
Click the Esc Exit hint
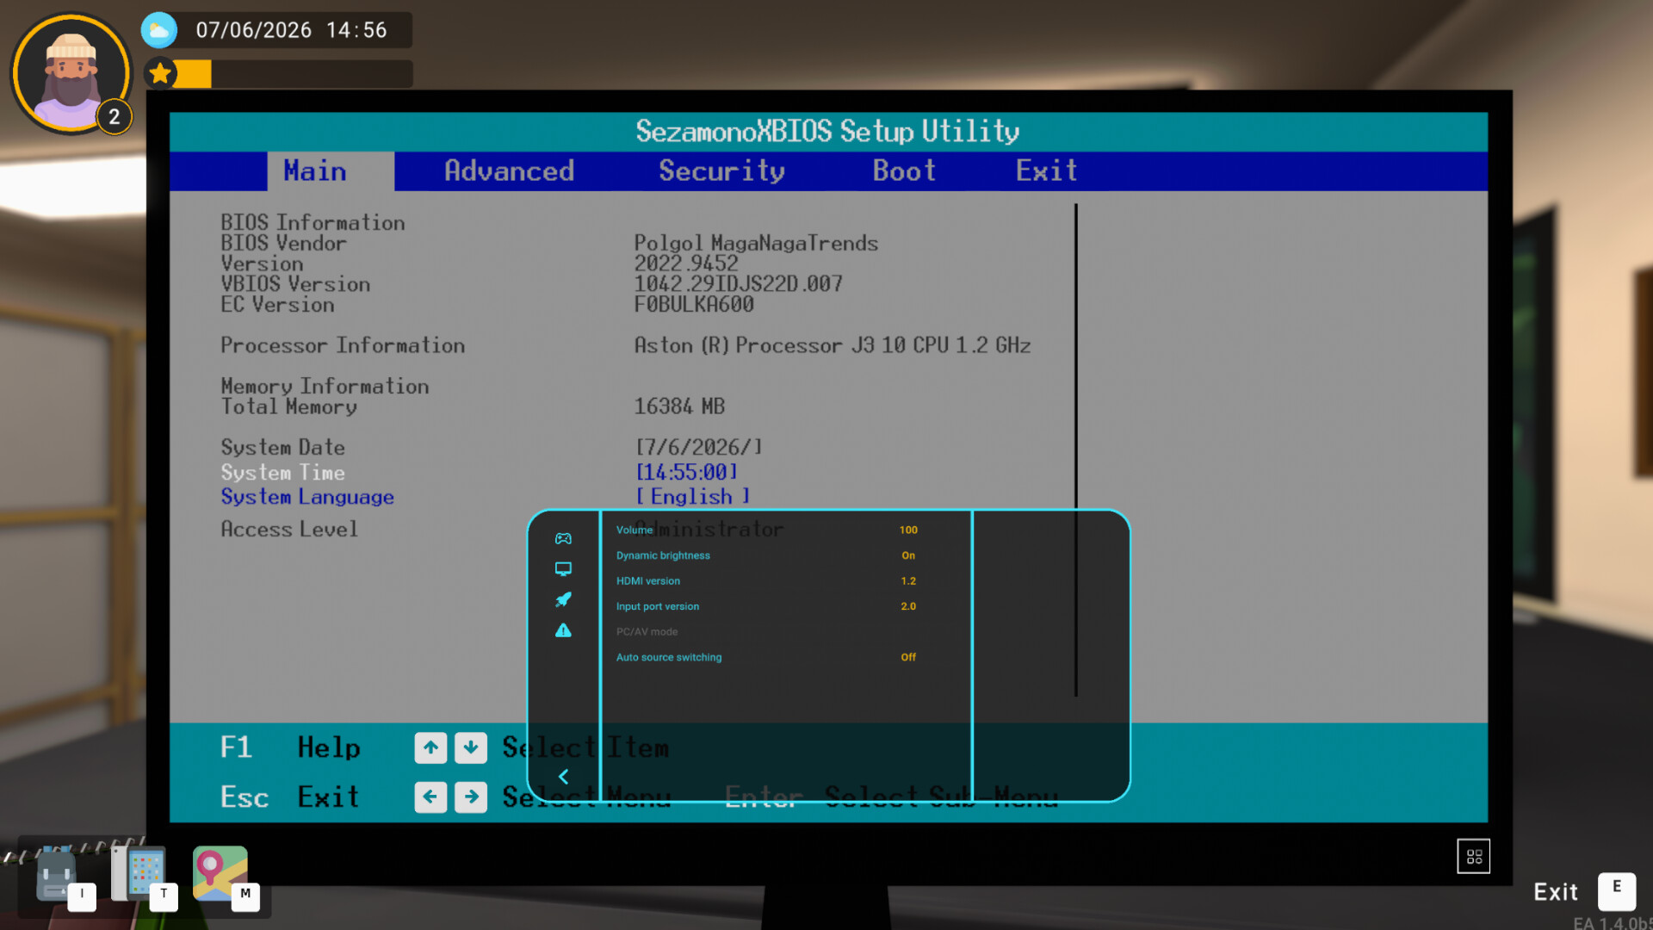click(x=289, y=797)
